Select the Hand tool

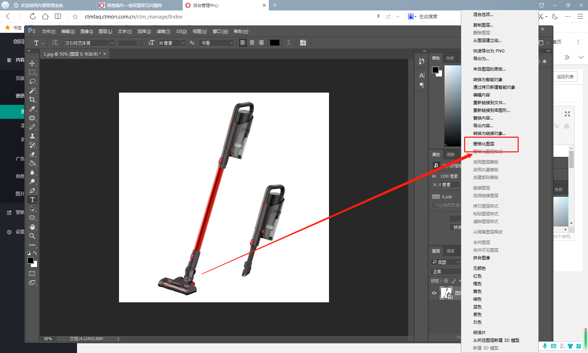pyautogui.click(x=32, y=227)
